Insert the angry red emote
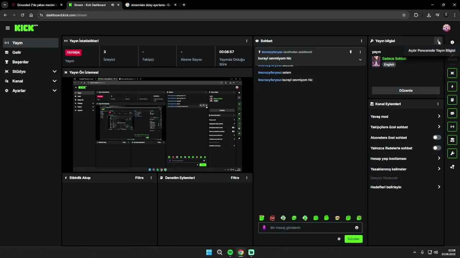This screenshot has height=258, width=460. (x=272, y=218)
